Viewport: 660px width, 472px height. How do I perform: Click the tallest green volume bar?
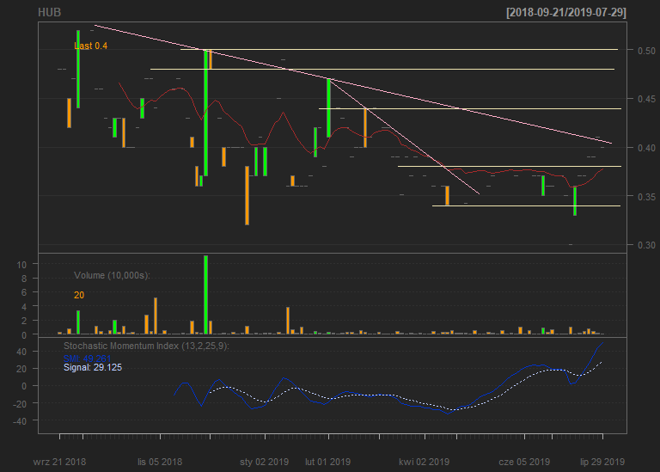point(206,295)
